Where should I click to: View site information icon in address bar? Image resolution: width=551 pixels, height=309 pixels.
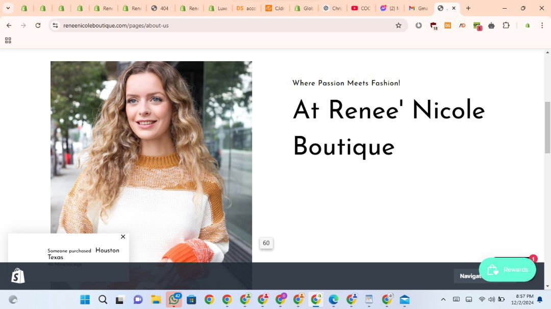click(55, 25)
